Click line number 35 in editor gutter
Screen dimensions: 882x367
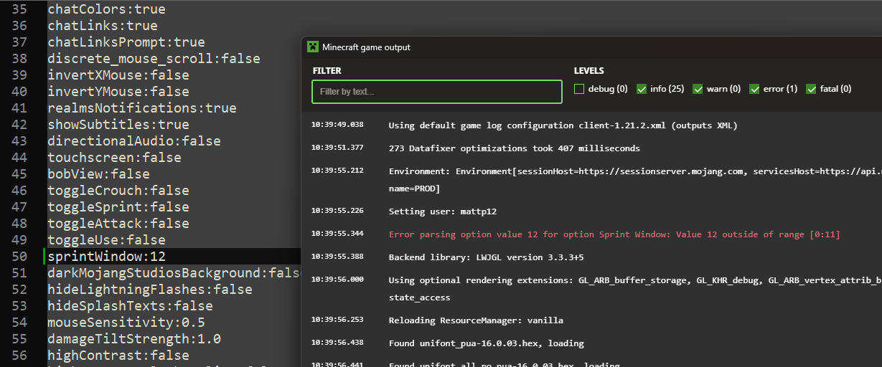click(19, 9)
